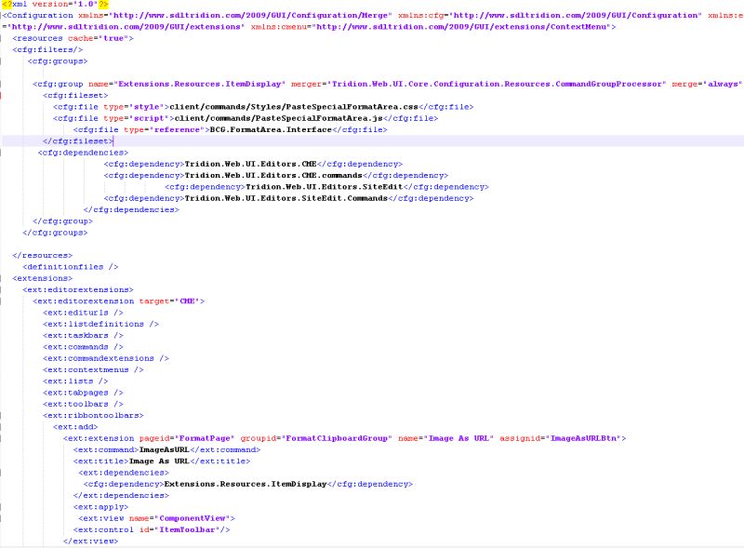Select the self-closing cfg:filters tag

47,50
